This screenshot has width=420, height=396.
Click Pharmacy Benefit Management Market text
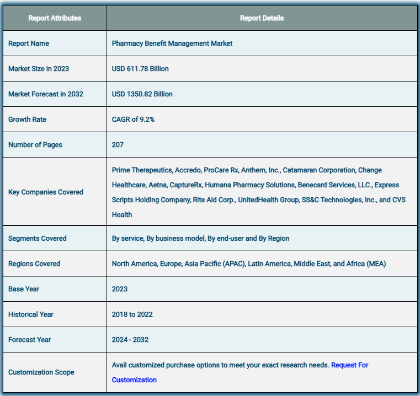pyautogui.click(x=172, y=44)
